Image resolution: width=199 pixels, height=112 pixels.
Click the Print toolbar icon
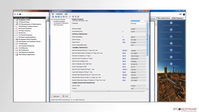point(64,16)
